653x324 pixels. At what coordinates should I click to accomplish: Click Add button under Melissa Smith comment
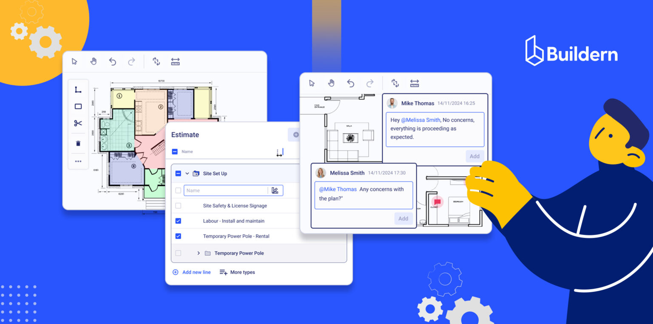click(403, 218)
